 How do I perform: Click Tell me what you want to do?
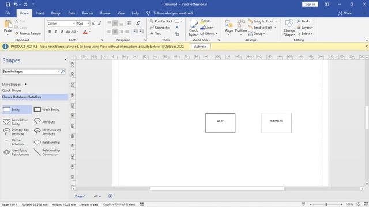click(x=174, y=13)
